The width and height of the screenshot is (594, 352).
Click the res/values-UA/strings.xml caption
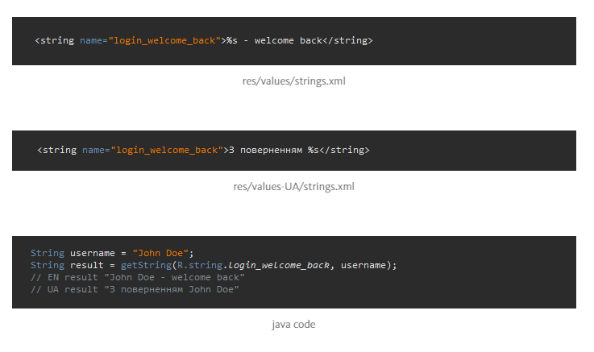pyautogui.click(x=293, y=187)
